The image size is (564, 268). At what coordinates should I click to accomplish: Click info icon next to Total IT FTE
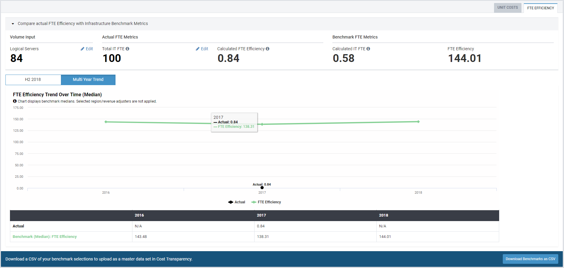coord(128,49)
